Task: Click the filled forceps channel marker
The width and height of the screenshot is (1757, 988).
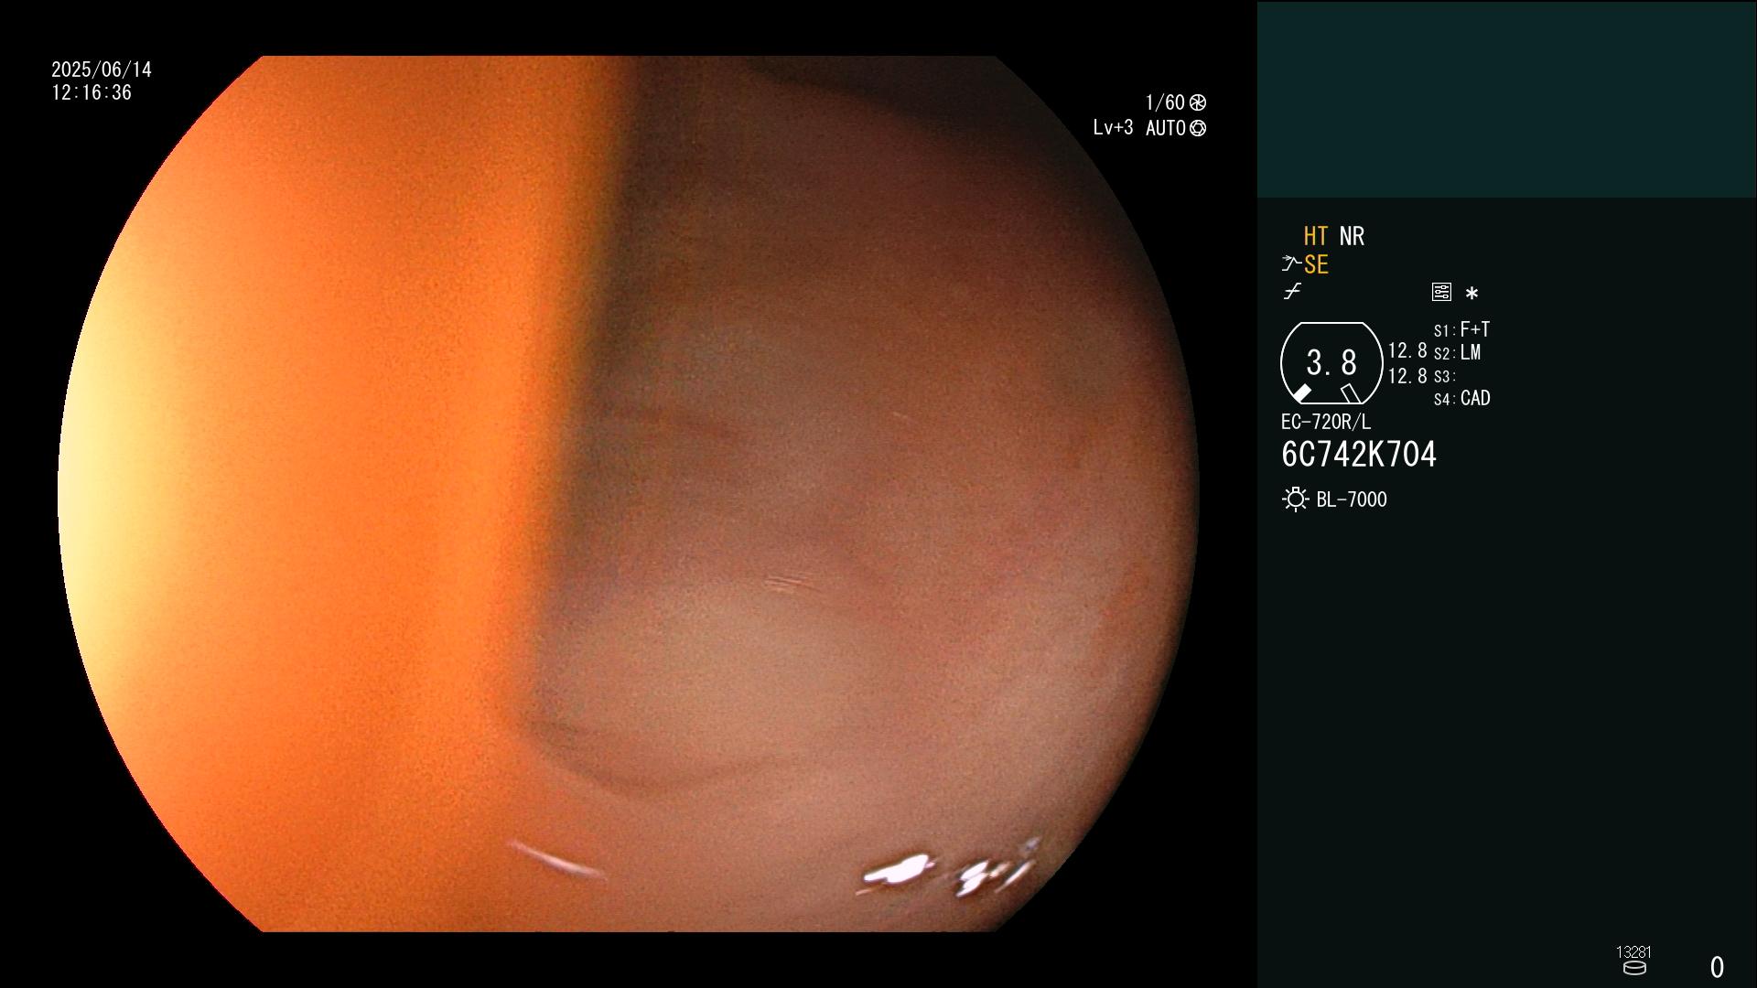Action: click(1301, 393)
